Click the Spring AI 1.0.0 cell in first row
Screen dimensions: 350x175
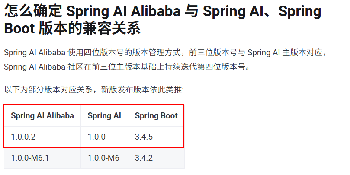click(96, 137)
